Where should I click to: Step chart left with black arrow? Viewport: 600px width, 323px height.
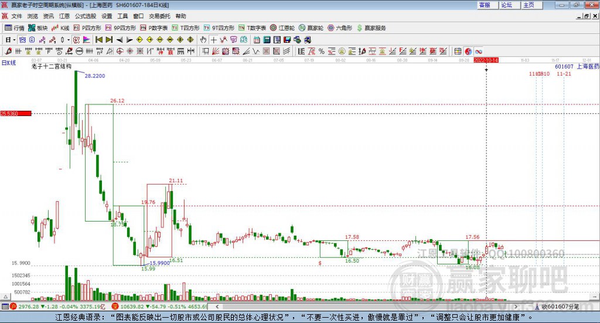(120, 40)
